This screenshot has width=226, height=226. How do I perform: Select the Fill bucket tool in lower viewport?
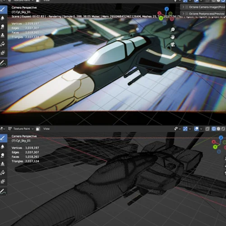click(3, 173)
